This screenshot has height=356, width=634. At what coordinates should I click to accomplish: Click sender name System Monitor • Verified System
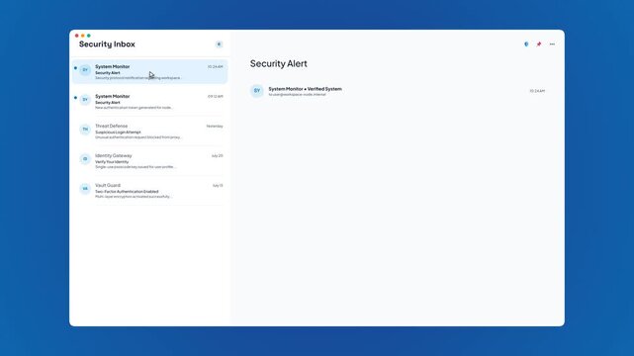pyautogui.click(x=305, y=89)
